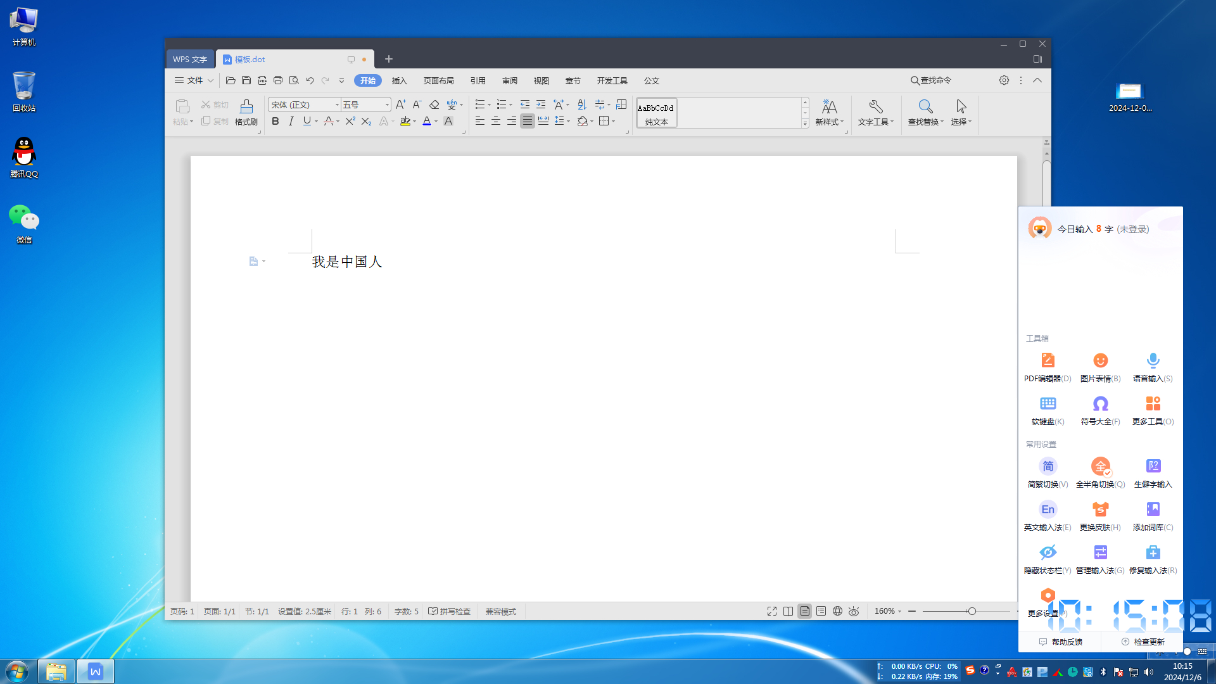Open new document tab with plus button
Screen dimensions: 1216x684
click(x=389, y=59)
